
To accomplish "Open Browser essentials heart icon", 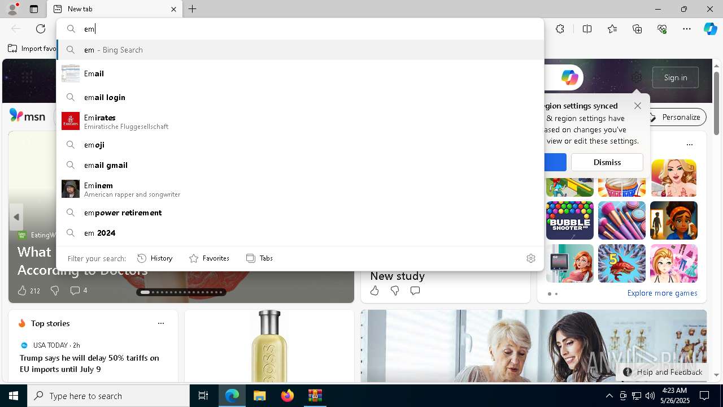I will click(662, 29).
